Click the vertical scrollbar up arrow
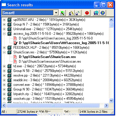The image size is (116, 116). tap(111, 20)
